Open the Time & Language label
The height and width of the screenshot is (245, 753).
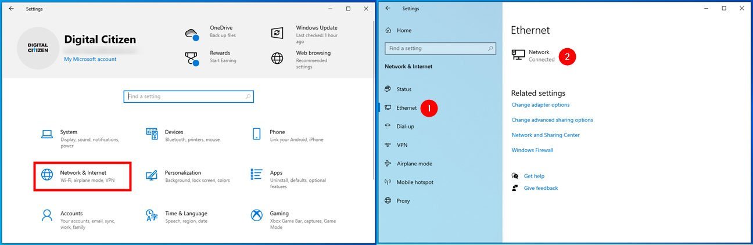(186, 214)
